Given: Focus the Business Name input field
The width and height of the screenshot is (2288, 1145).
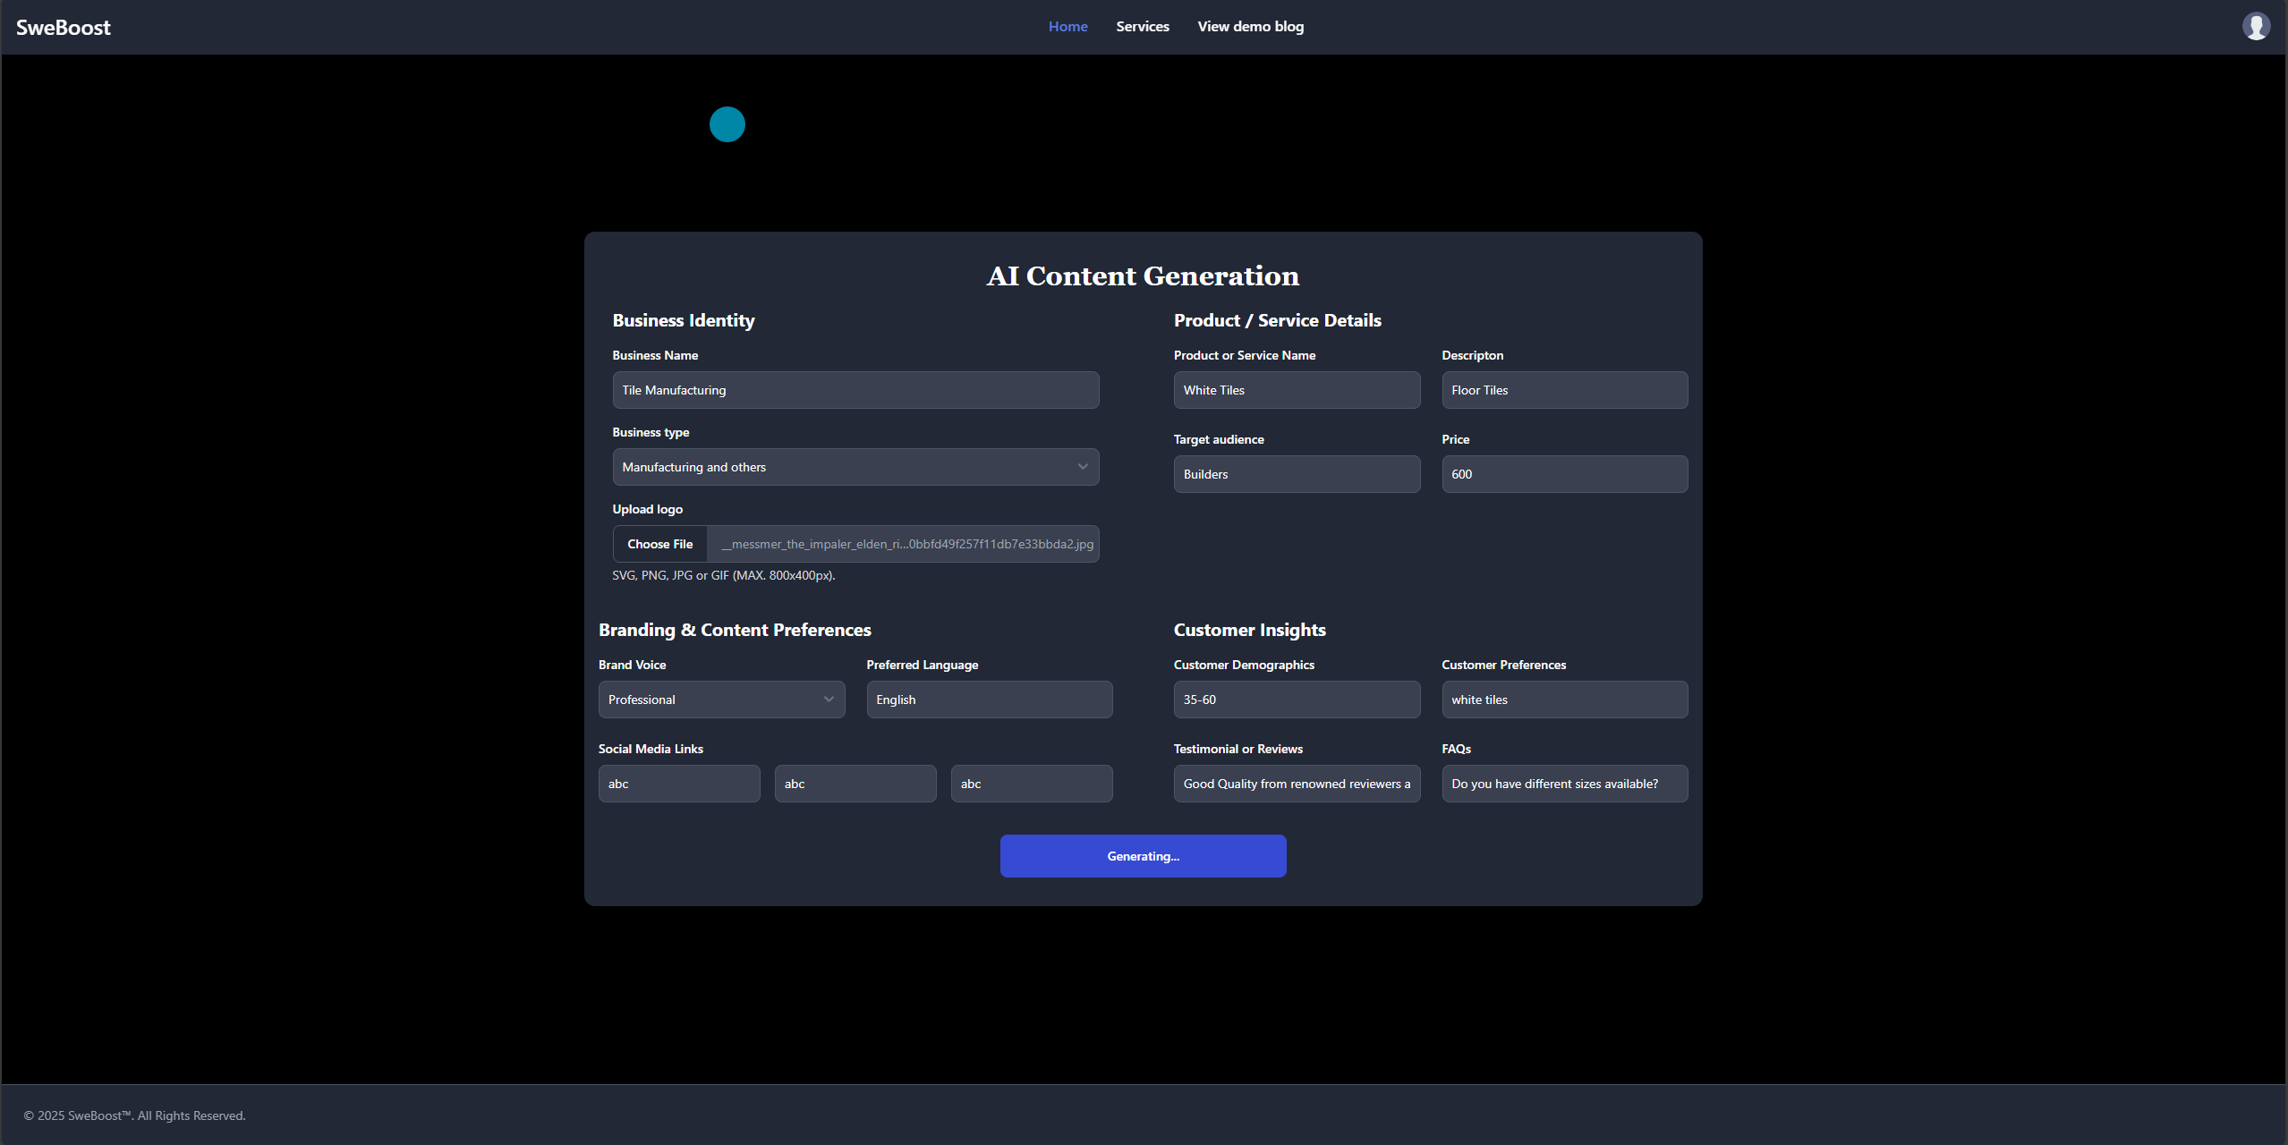Looking at the screenshot, I should 855,390.
